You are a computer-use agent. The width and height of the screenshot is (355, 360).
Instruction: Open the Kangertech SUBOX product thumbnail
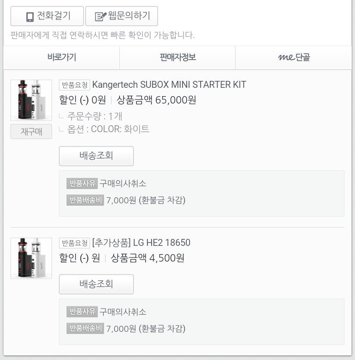click(31, 100)
